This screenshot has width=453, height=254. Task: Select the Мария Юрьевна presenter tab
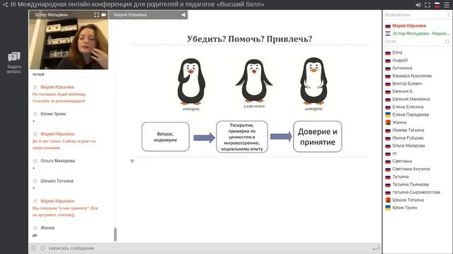click(148, 15)
